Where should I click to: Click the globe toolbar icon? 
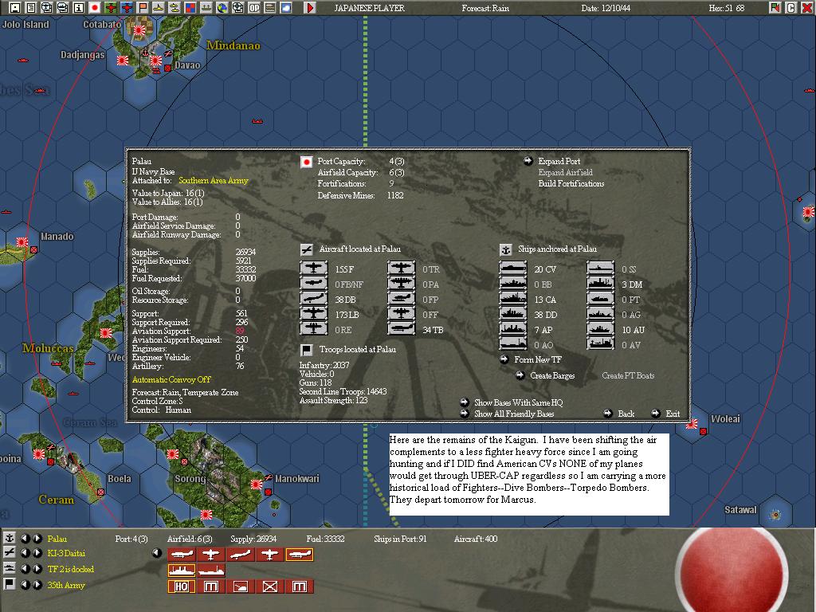tap(222, 7)
